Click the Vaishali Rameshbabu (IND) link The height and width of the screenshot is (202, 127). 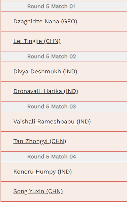(52, 122)
